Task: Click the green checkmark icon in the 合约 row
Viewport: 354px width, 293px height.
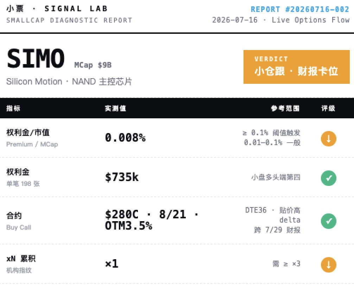Action: point(329,221)
